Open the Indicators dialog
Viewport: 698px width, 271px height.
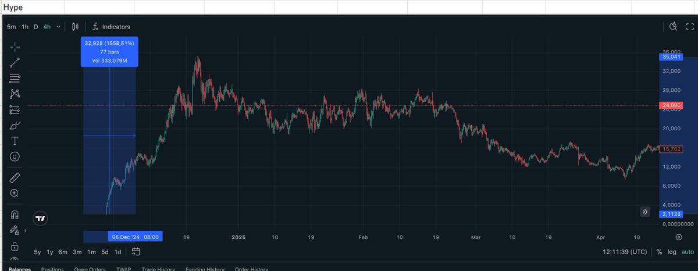tap(111, 27)
